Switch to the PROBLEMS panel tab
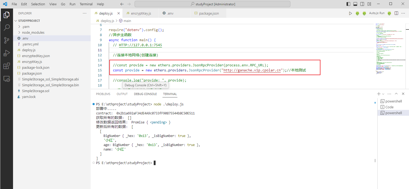Image resolution: width=409 pixels, height=189 pixels. 103,94
